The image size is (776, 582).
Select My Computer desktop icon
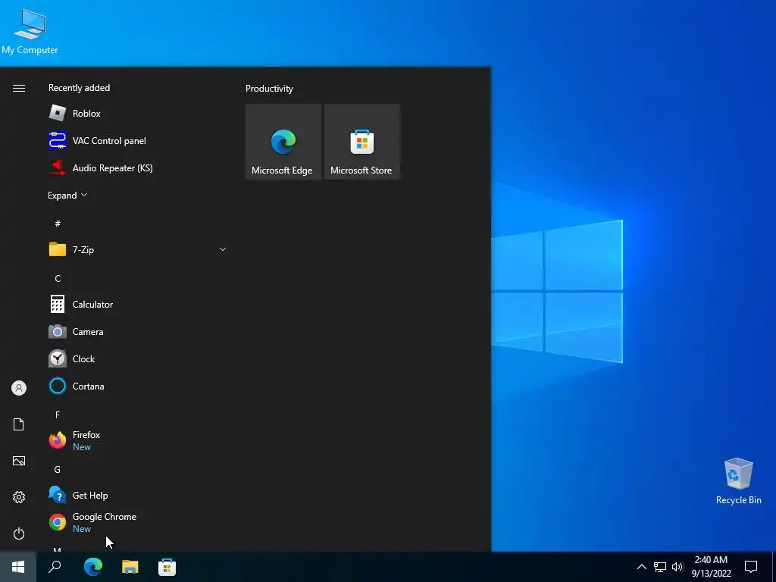click(30, 31)
